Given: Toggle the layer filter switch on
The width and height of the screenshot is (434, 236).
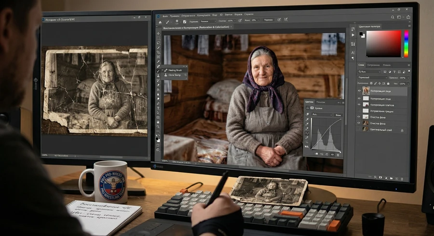Looking at the screenshot, I should [x=409, y=71].
